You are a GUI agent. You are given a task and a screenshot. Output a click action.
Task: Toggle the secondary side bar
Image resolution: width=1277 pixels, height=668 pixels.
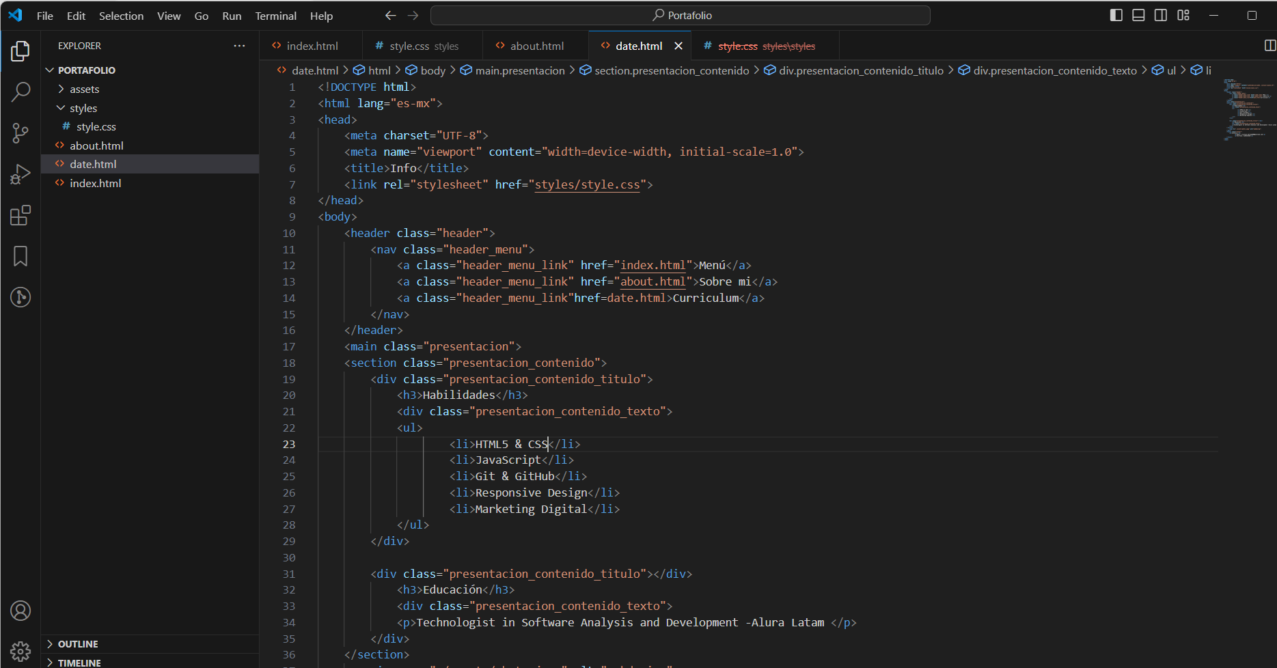coord(1161,15)
